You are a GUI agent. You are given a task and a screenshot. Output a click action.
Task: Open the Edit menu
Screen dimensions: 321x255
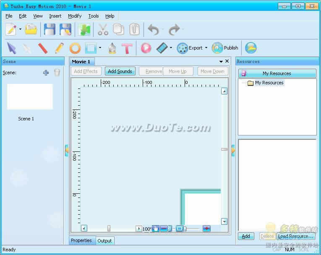(23, 16)
